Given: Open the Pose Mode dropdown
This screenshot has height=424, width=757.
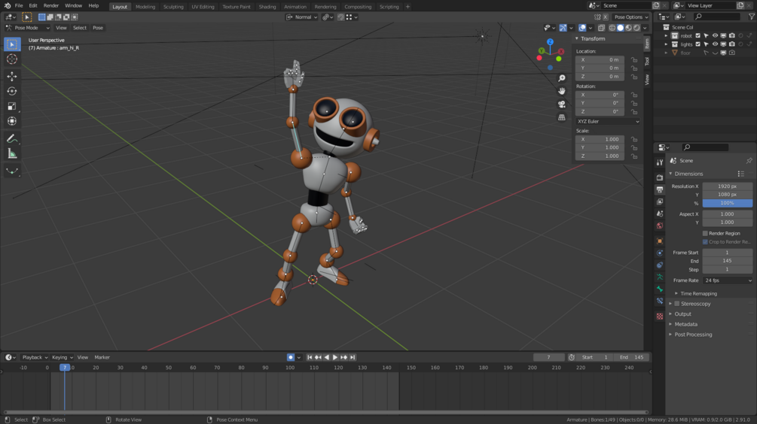Looking at the screenshot, I should pyautogui.click(x=28, y=28).
